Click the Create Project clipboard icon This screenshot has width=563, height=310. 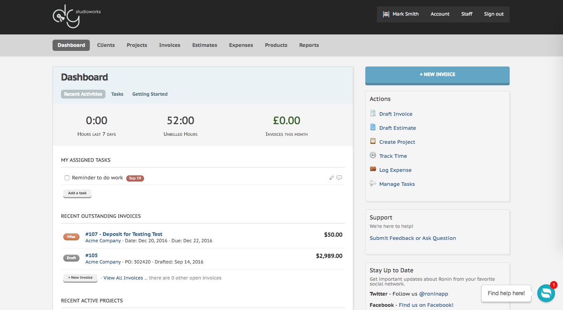[x=373, y=141]
